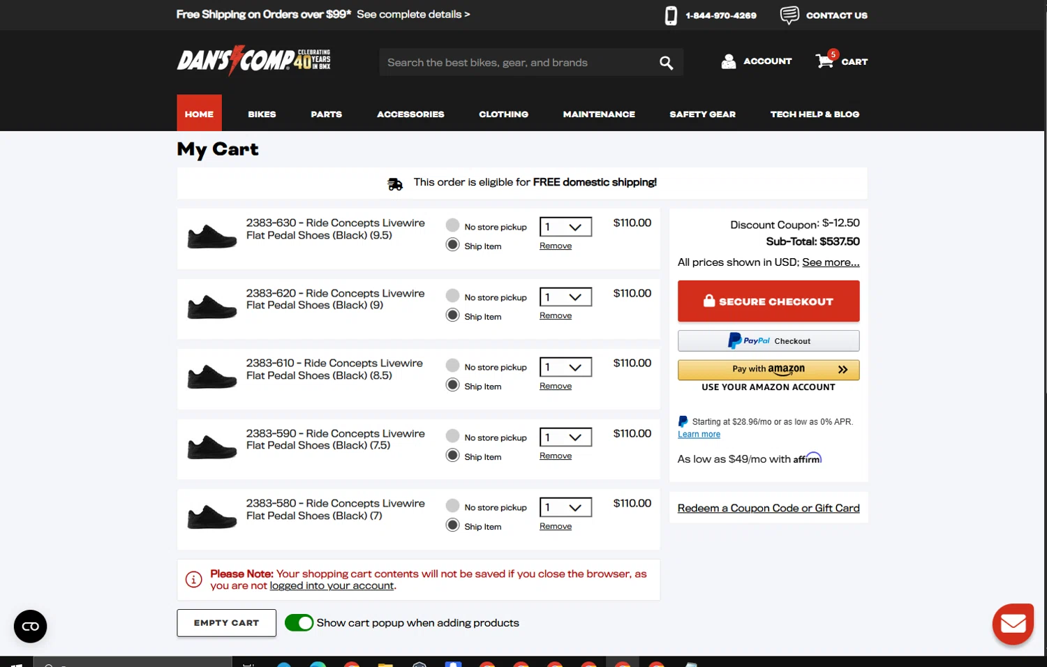Click the phone icon in top bar
The height and width of the screenshot is (667, 1047).
click(x=671, y=15)
